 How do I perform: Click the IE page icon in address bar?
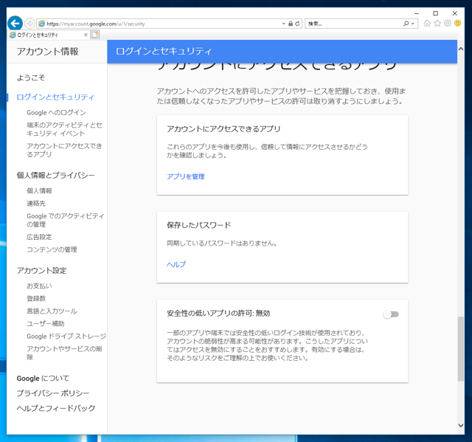(x=42, y=24)
